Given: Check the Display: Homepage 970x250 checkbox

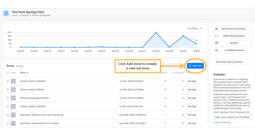Looking at the screenshot, I should pyautogui.click(x=7, y=98).
